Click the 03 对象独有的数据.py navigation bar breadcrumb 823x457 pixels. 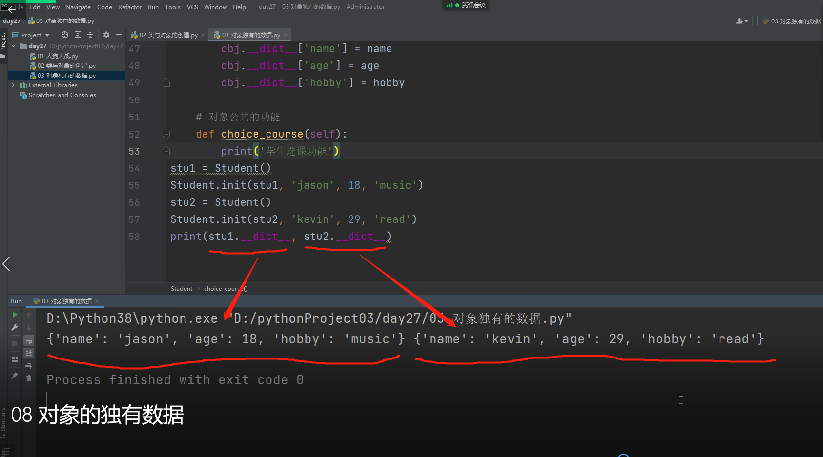click(x=61, y=21)
